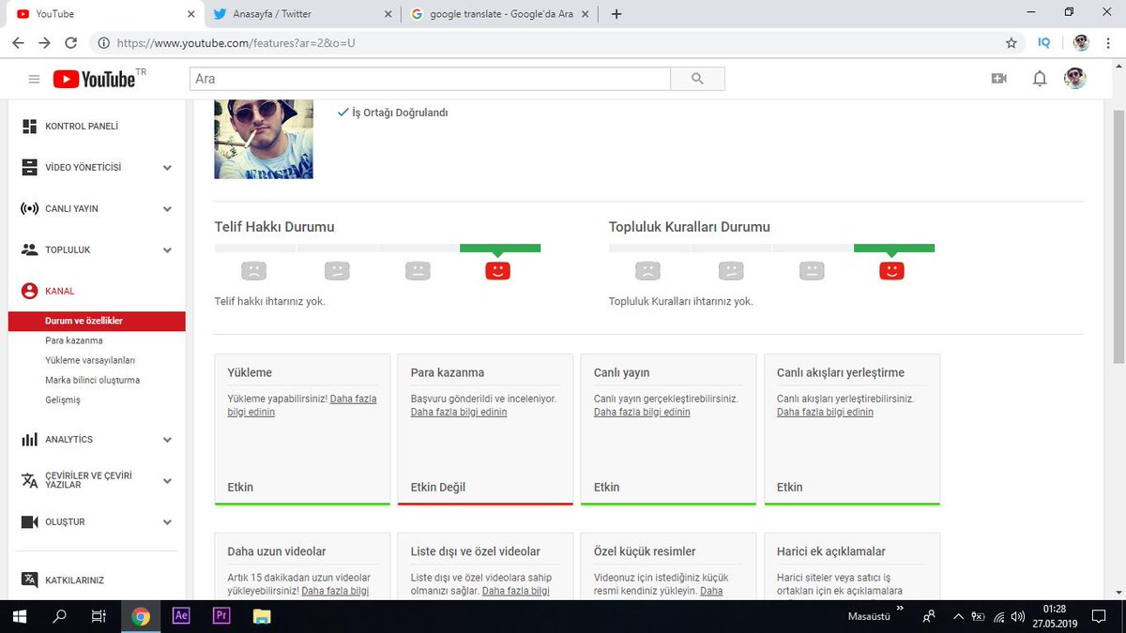Switch to the google translate tab
Image resolution: width=1126 pixels, height=633 pixels.
498,14
